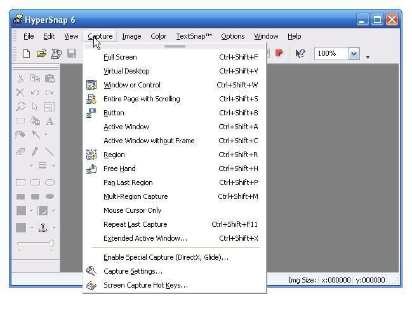Open the toolbar options arrow after the zoom box
This screenshot has width=412, height=318.
pos(368,57)
